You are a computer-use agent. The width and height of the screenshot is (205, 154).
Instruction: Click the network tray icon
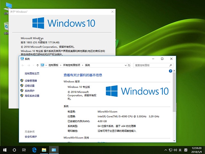click(170, 150)
